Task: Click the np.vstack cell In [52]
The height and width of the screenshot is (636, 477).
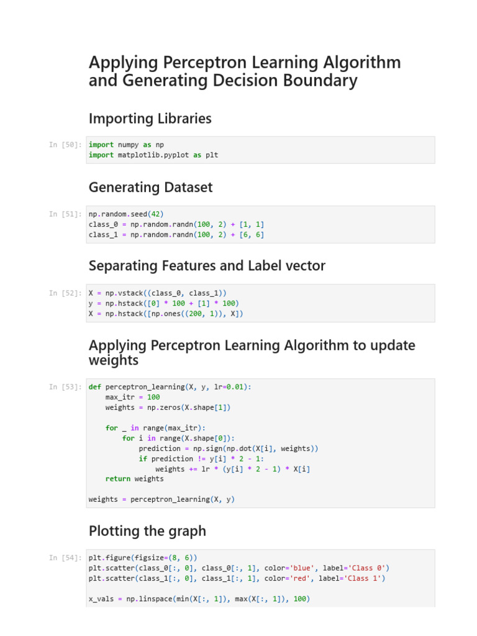Action: click(260, 303)
